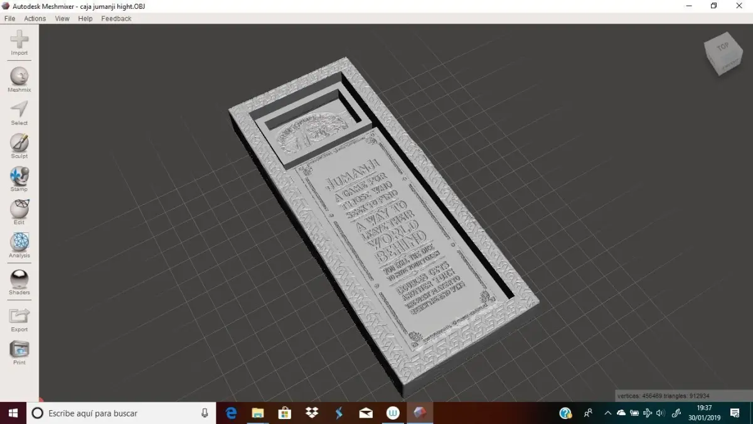Click the Export icon
The width and height of the screenshot is (753, 424).
coord(19,315)
